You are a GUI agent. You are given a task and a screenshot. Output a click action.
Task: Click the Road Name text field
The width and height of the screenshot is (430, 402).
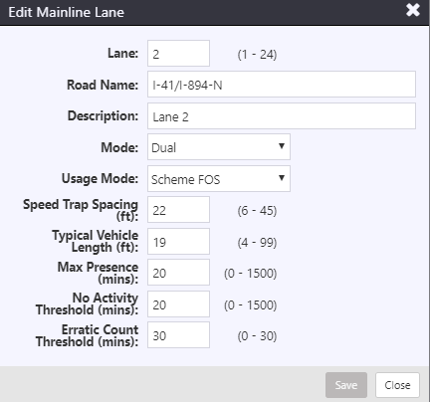click(282, 85)
